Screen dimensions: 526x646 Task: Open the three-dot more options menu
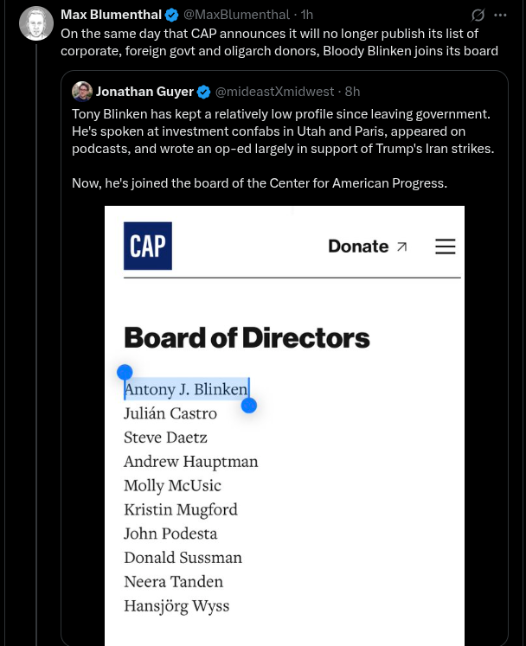click(x=500, y=16)
